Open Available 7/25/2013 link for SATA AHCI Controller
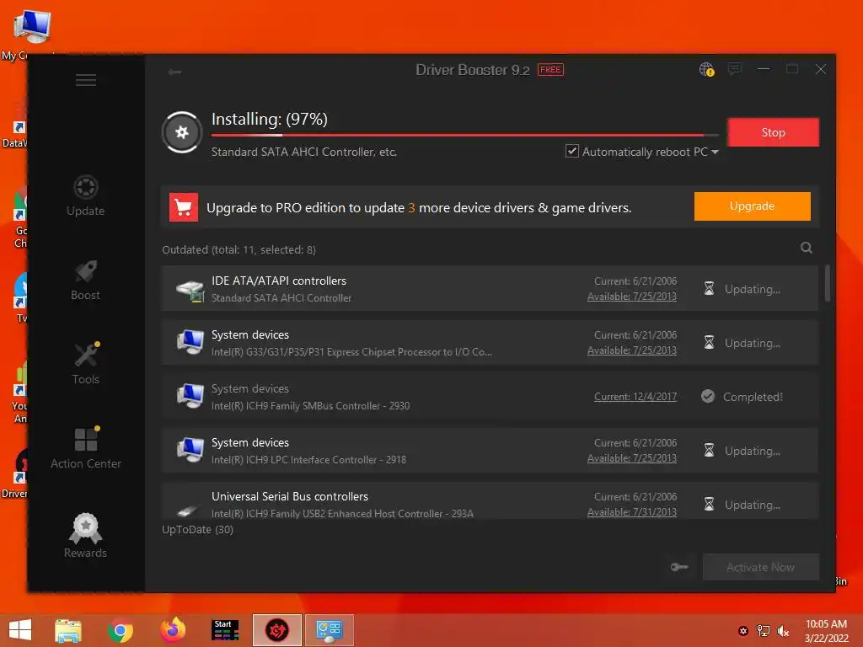Screen dimensions: 863x647 pyautogui.click(x=632, y=297)
